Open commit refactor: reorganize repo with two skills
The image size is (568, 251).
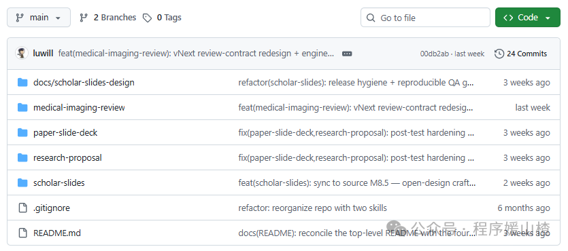point(313,208)
